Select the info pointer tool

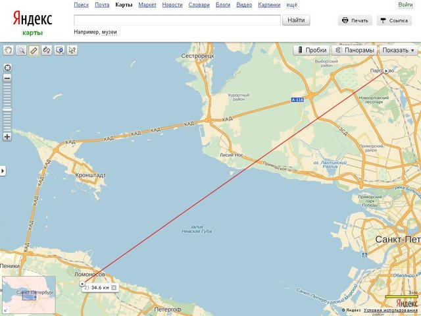[72, 50]
